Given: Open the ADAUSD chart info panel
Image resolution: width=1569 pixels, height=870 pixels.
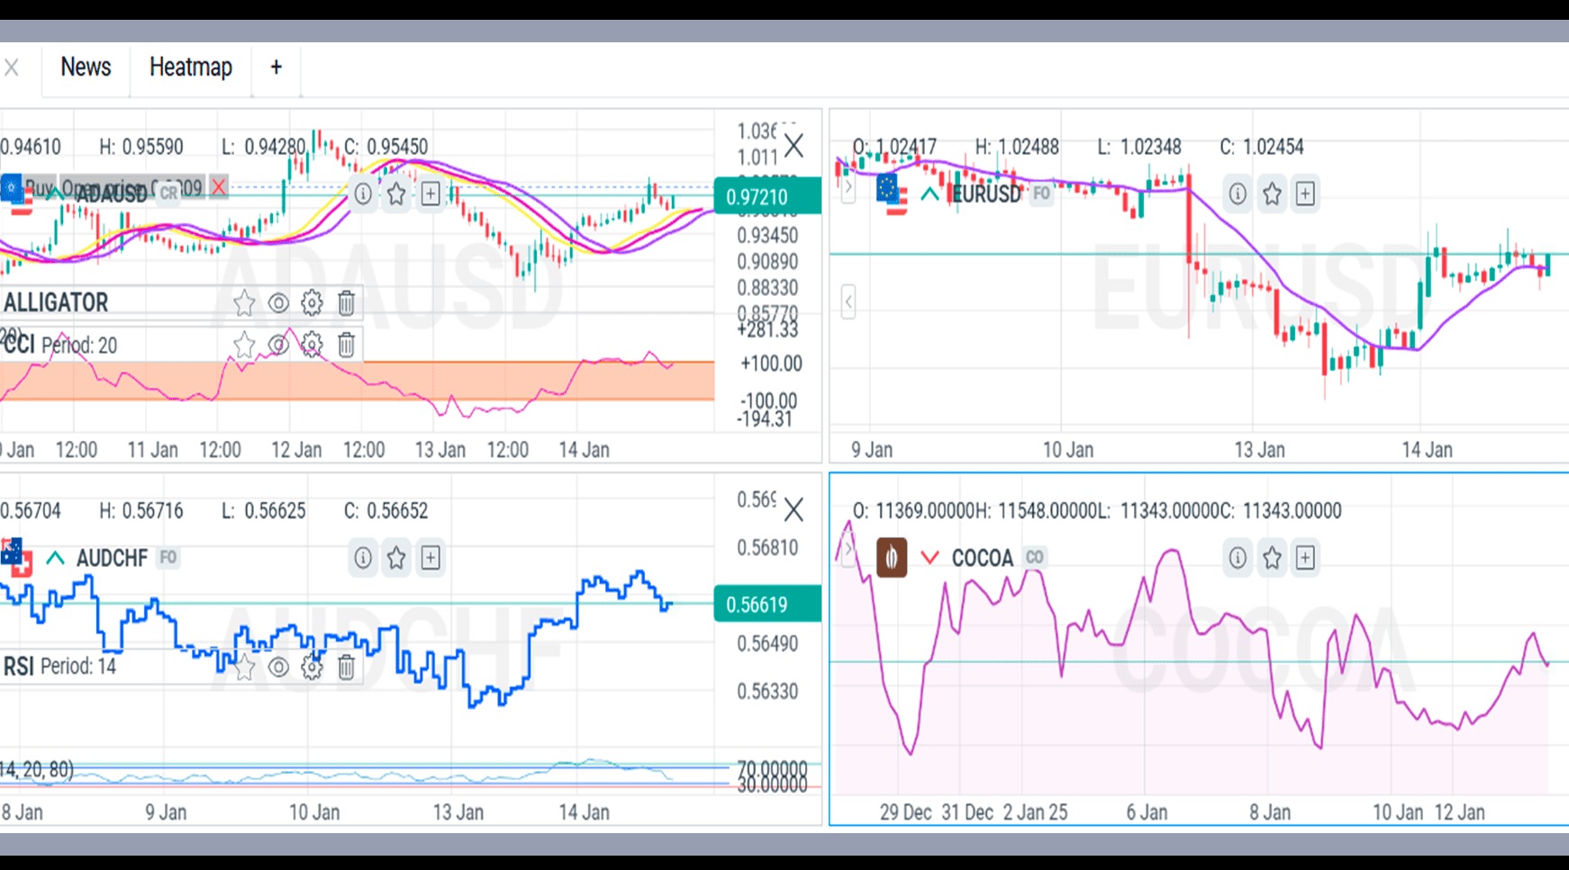Looking at the screenshot, I should point(363,193).
